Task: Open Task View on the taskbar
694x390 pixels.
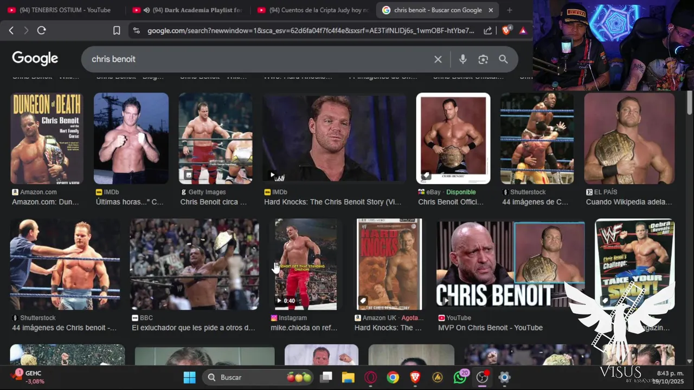Action: (326, 377)
